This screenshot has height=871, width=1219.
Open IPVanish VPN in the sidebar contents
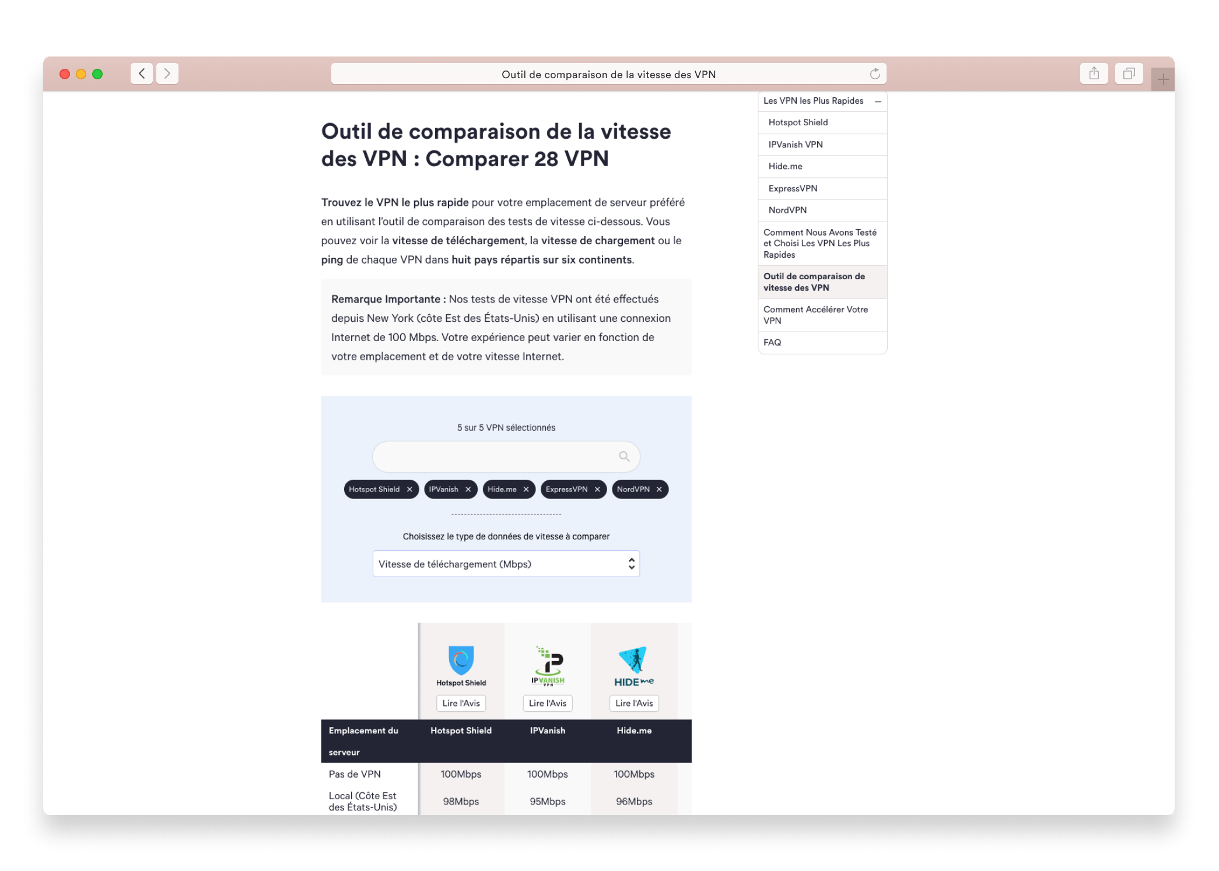tap(822, 145)
